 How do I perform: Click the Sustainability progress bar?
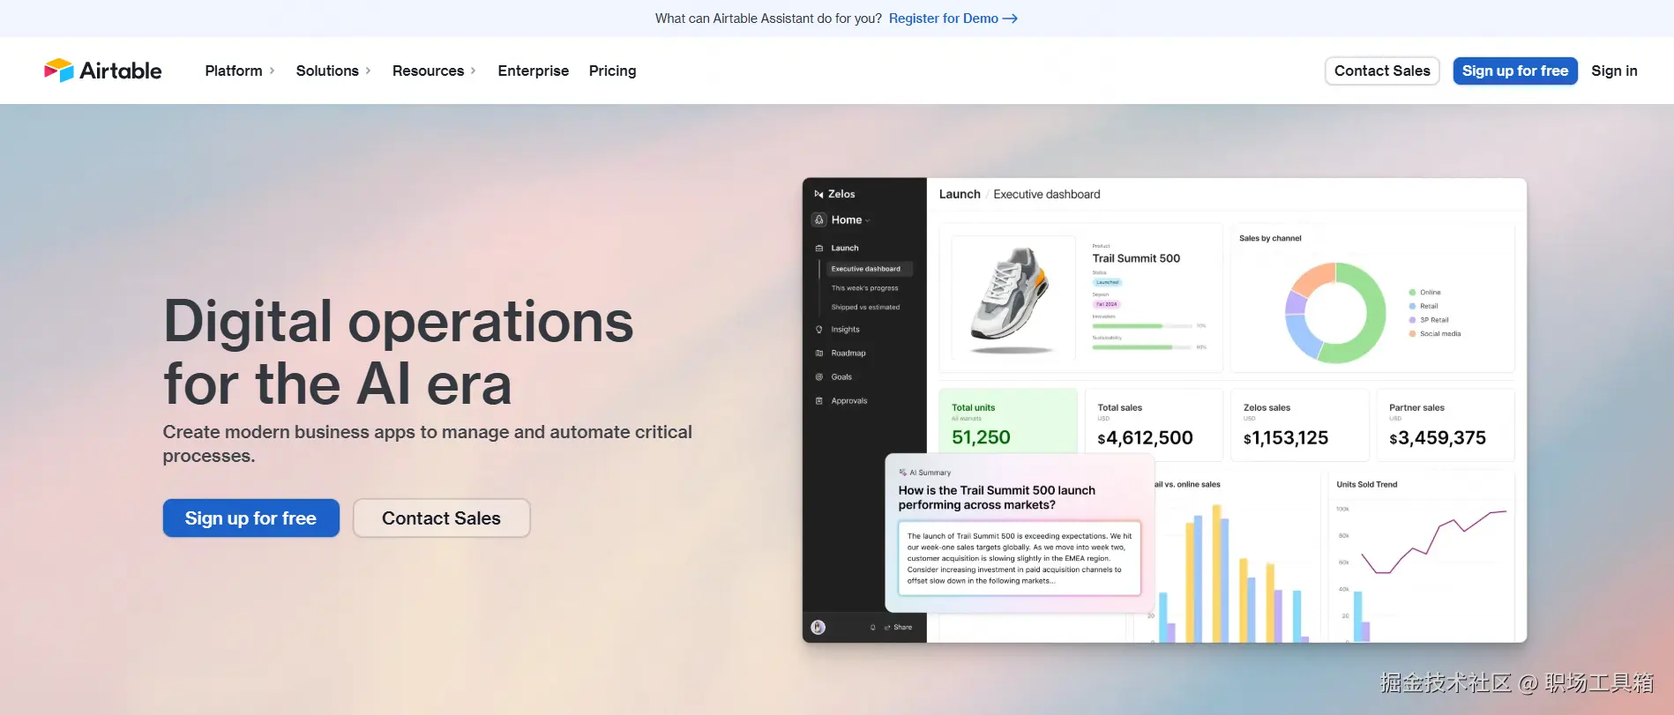tap(1142, 347)
